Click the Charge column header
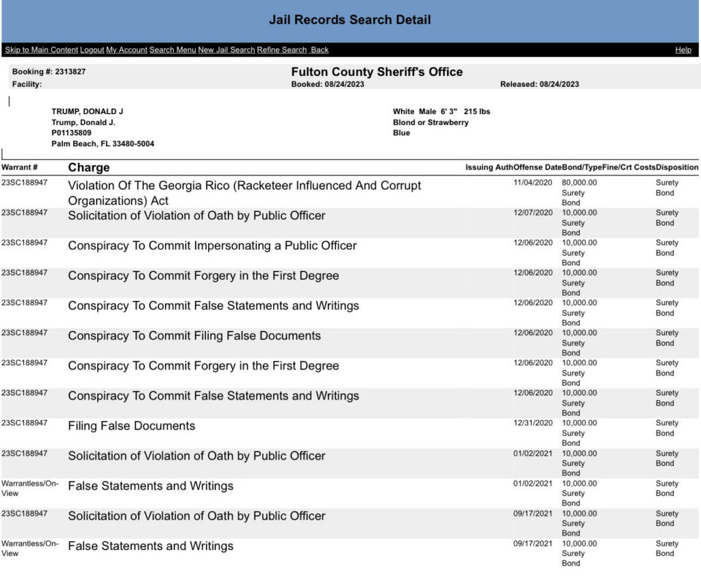This screenshot has height=580, width=701. (88, 167)
